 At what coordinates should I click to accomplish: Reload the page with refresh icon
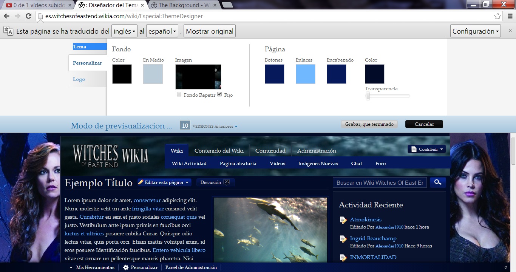(x=28, y=16)
